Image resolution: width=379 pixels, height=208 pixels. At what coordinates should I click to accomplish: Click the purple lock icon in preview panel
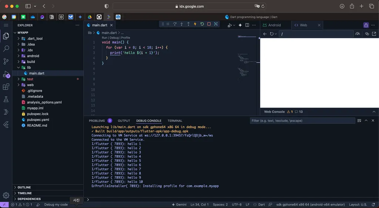click(x=366, y=25)
